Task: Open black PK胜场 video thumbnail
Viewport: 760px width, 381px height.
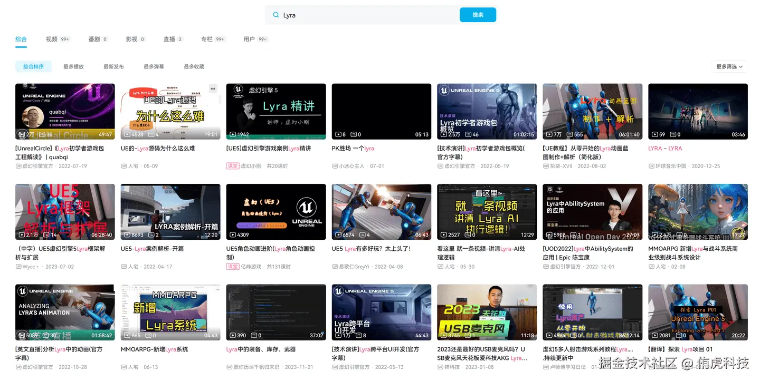Action: [x=382, y=111]
